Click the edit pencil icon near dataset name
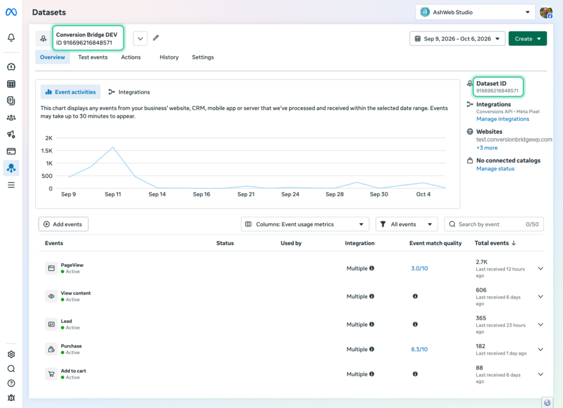Image resolution: width=563 pixels, height=408 pixels. 156,38
